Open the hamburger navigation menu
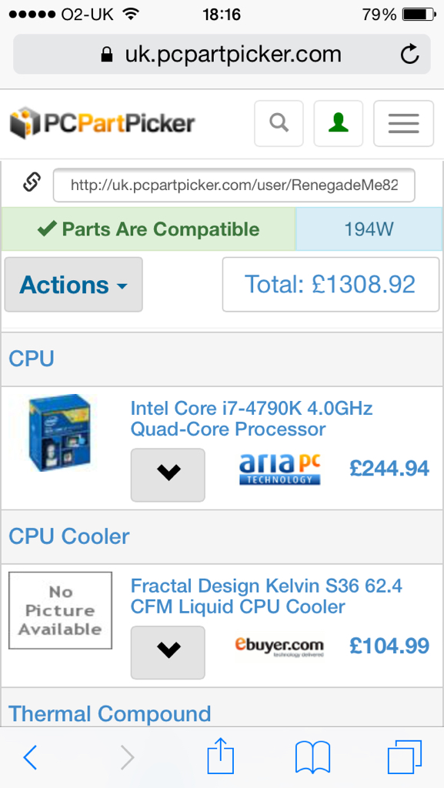 [403, 123]
